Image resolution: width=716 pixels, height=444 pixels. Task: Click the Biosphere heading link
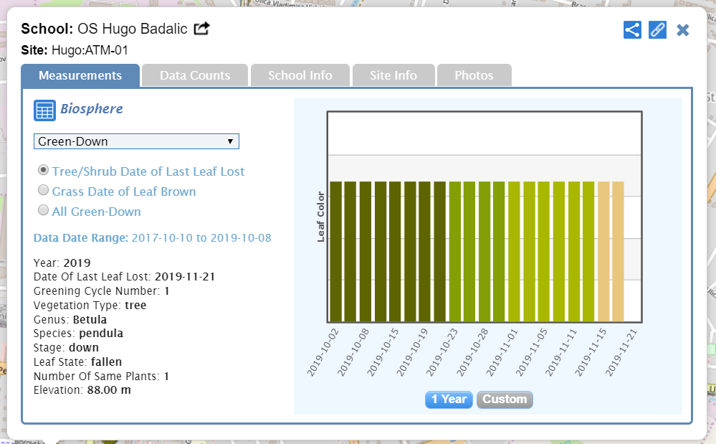(92, 109)
